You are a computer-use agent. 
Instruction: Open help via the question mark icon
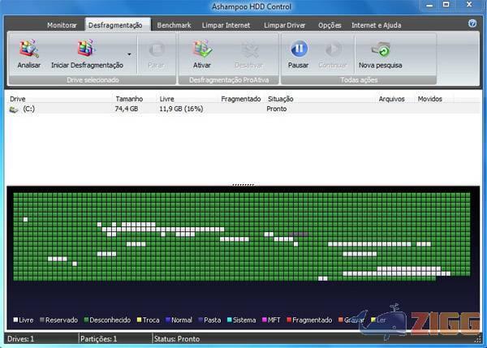tap(472, 24)
